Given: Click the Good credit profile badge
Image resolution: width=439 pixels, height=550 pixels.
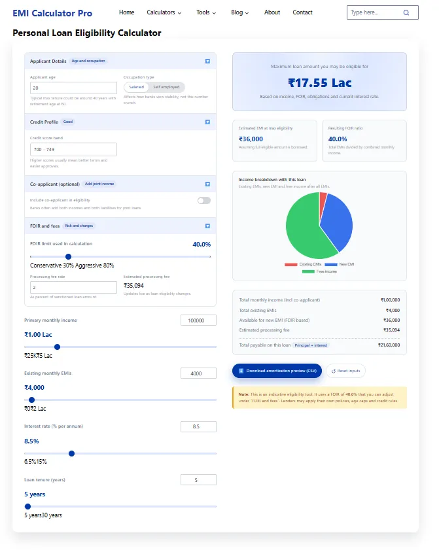Looking at the screenshot, I should click(x=68, y=122).
